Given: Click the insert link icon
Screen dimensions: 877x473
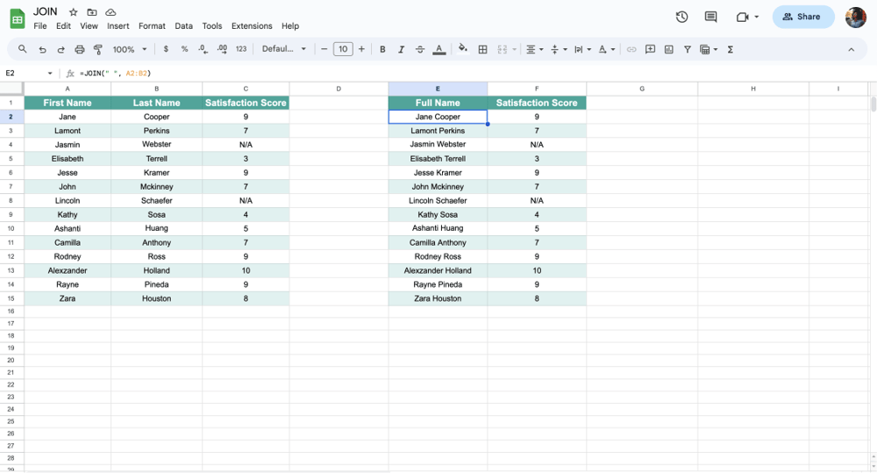Looking at the screenshot, I should (631, 49).
